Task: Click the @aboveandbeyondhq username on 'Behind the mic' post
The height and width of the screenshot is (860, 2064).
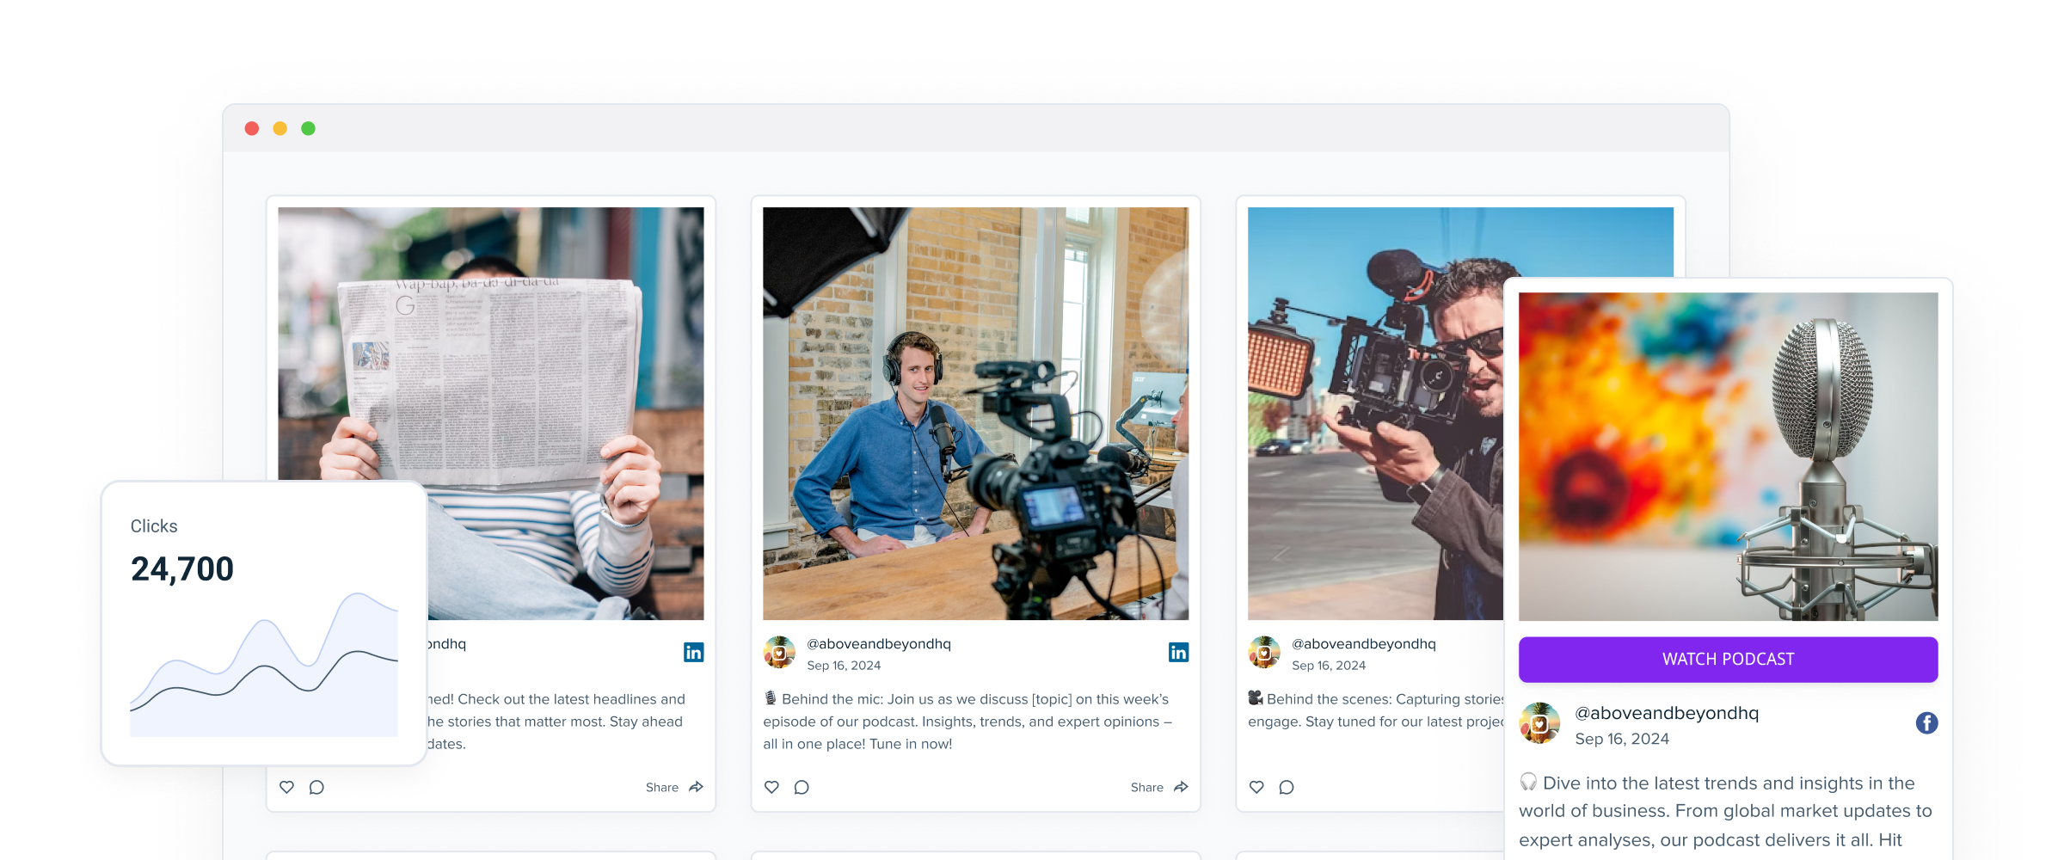Action: [878, 643]
